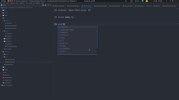Collapse the Controller folder

pos(3,21)
